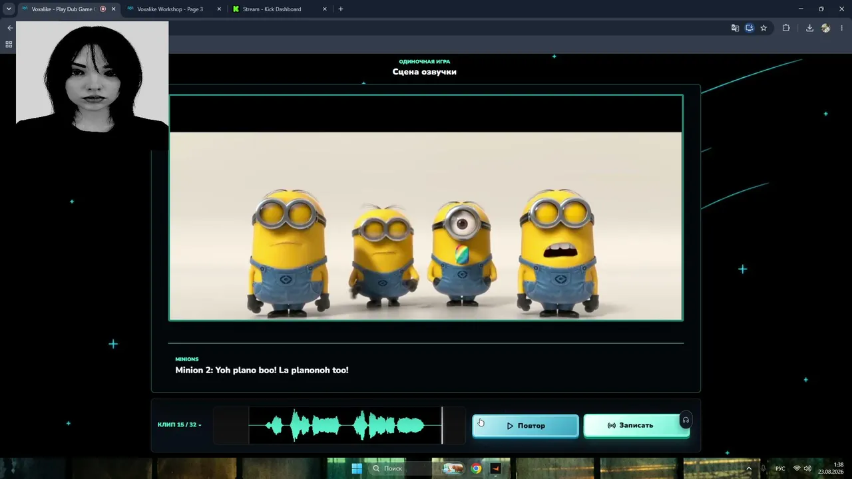Open Chrome from the taskbar
Screen dimensions: 852x479
[x=476, y=468]
